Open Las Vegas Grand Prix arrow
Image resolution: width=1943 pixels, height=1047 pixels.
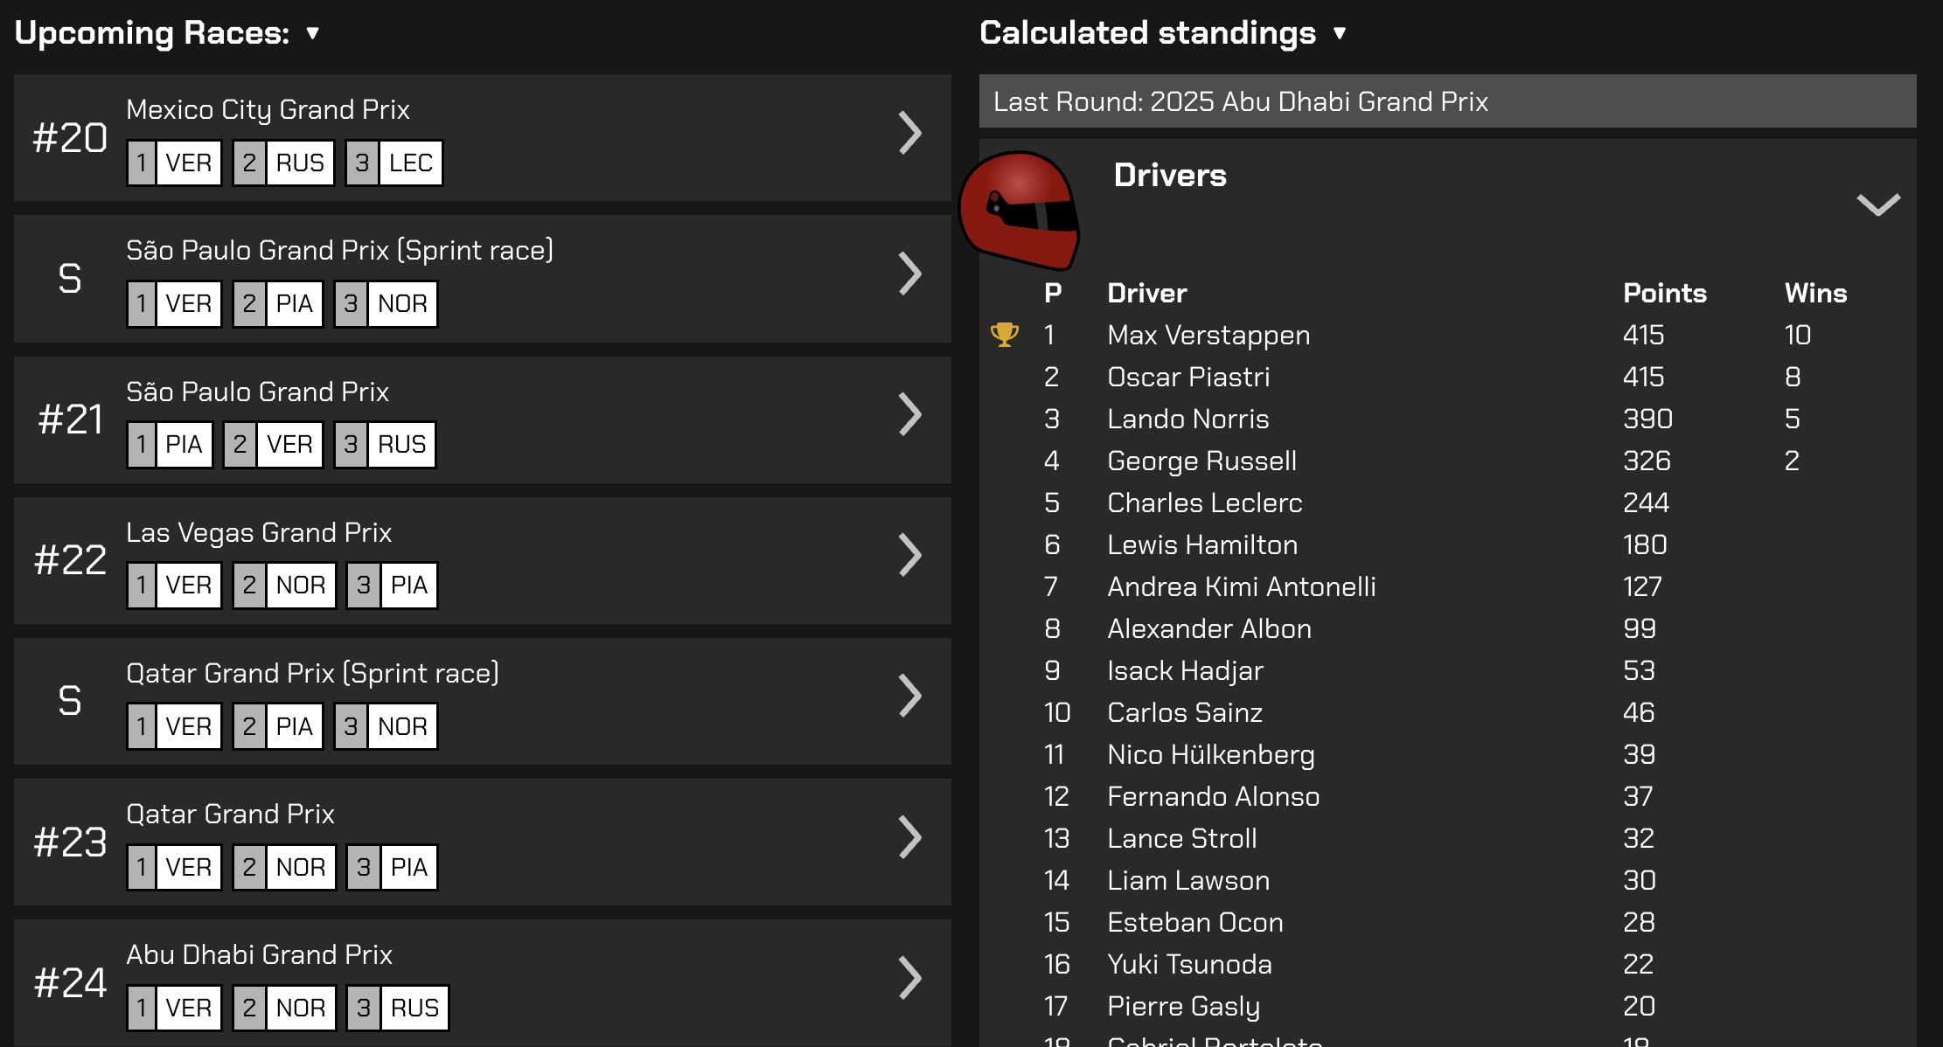[x=910, y=556]
